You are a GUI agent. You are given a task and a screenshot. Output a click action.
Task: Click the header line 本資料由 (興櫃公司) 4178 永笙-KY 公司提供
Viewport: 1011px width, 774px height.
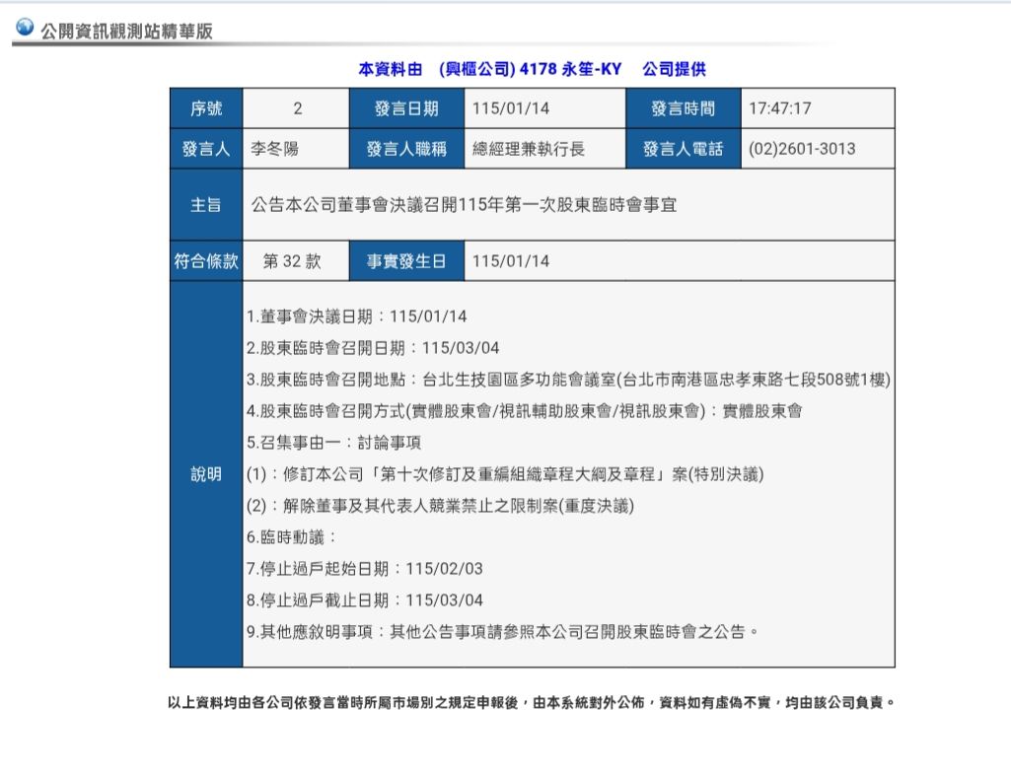tap(532, 69)
